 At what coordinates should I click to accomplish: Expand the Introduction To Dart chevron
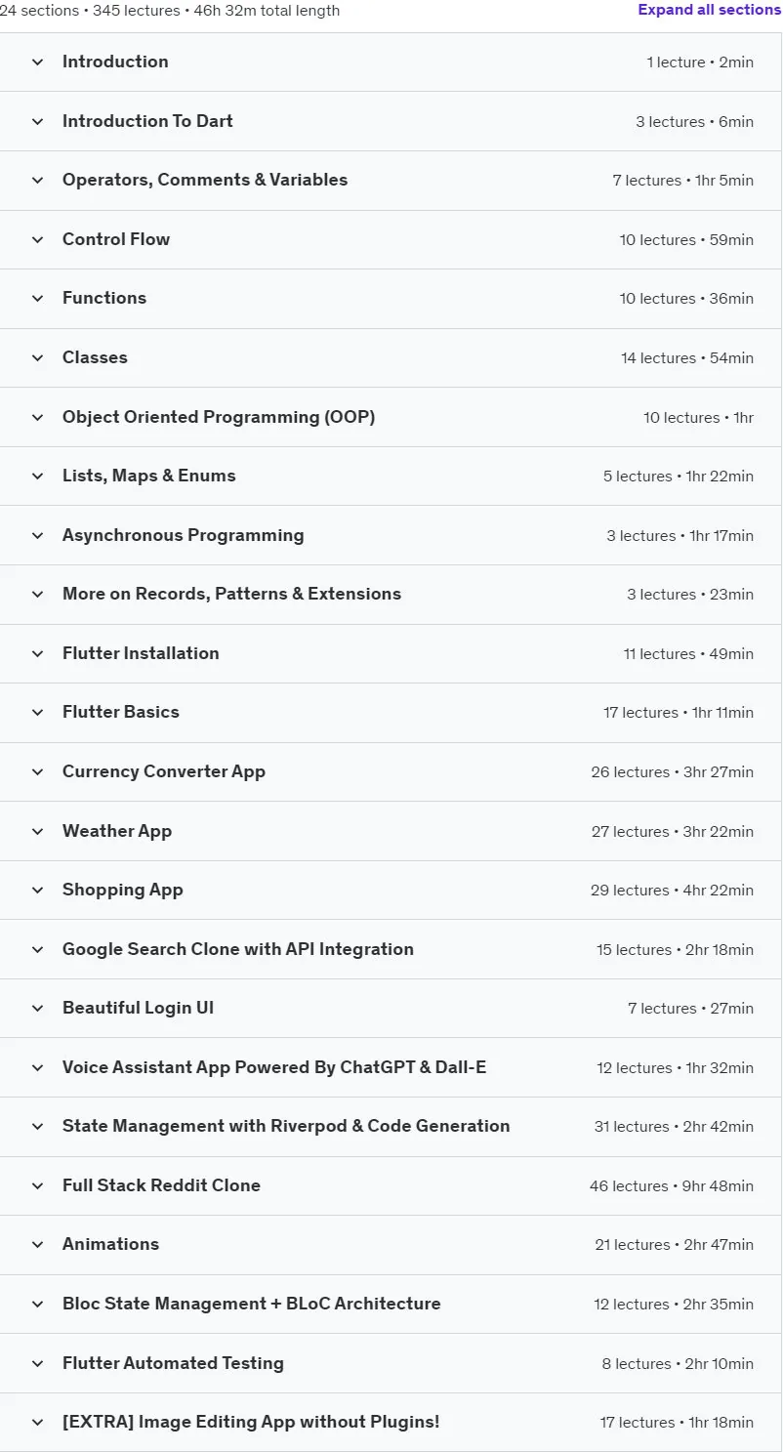pos(38,122)
